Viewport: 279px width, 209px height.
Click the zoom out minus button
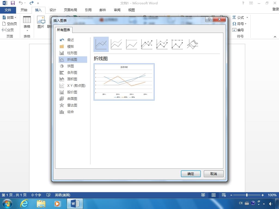(231, 195)
